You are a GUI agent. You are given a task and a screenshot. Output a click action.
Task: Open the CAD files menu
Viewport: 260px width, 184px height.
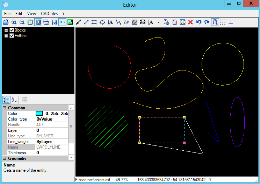pyautogui.click(x=49, y=14)
